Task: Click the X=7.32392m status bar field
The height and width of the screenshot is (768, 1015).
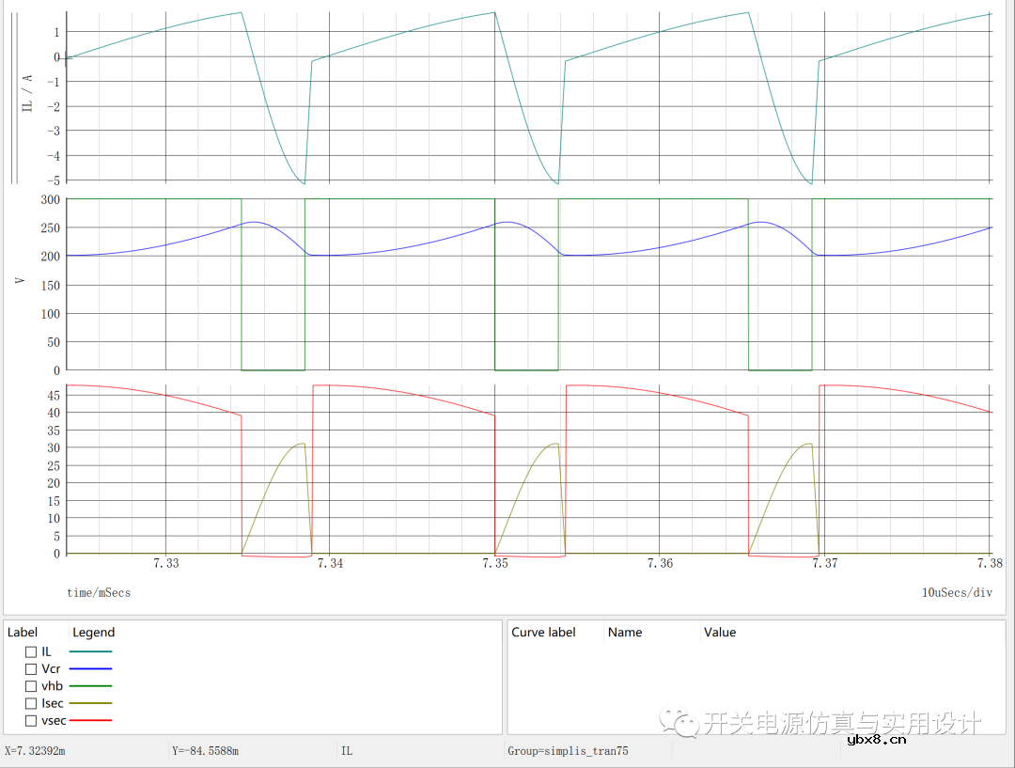Action: (x=36, y=751)
